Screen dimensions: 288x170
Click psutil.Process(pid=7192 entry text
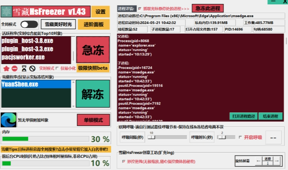(x=139, y=103)
